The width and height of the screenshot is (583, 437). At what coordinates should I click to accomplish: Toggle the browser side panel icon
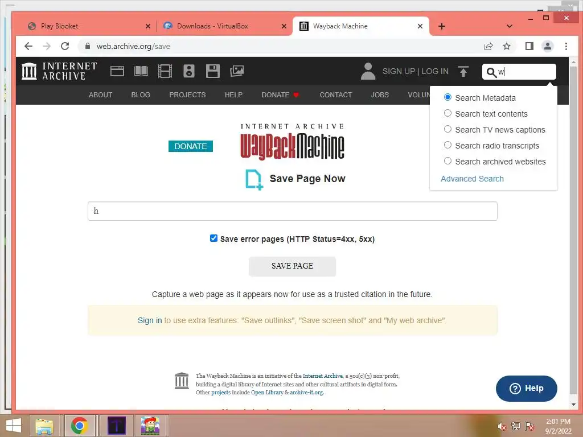pos(529,46)
